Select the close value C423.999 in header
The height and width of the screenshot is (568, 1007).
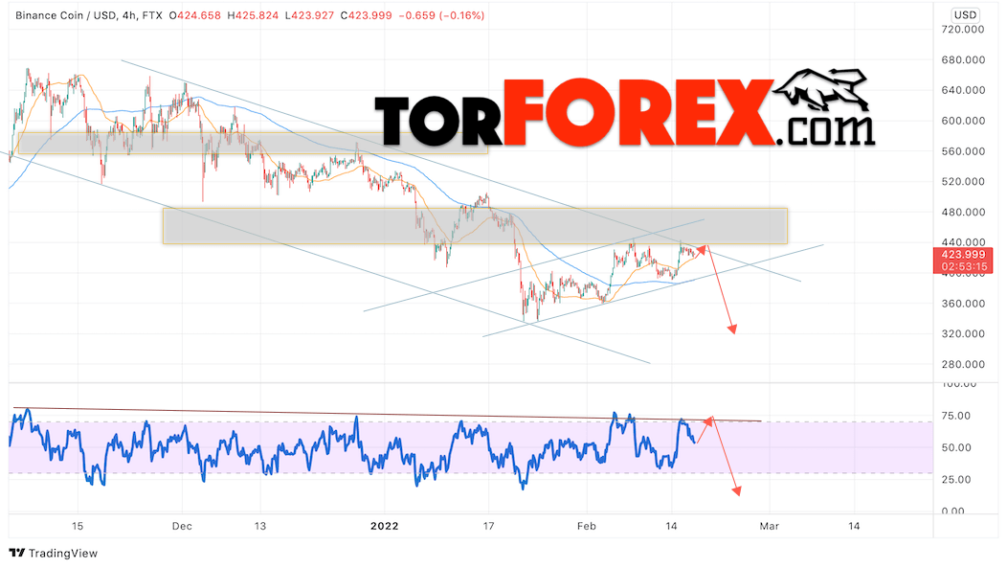click(x=366, y=15)
